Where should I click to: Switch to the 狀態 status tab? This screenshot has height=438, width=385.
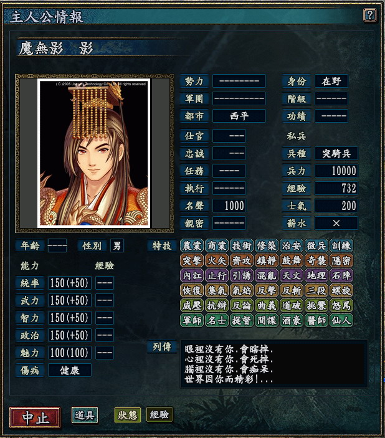[128, 415]
